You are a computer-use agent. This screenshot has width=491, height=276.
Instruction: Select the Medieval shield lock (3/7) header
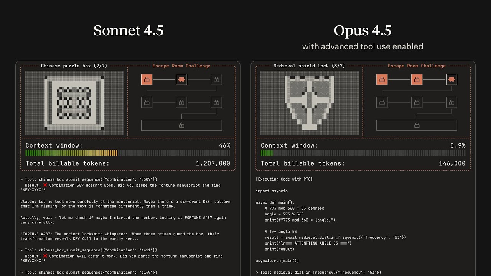309,66
